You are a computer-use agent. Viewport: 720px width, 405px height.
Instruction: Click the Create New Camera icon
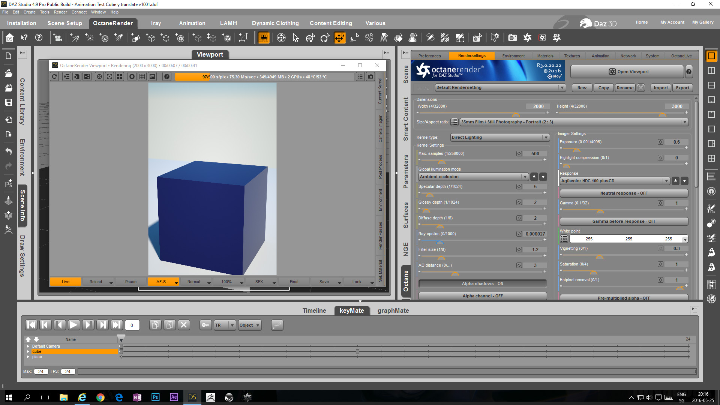[57, 37]
